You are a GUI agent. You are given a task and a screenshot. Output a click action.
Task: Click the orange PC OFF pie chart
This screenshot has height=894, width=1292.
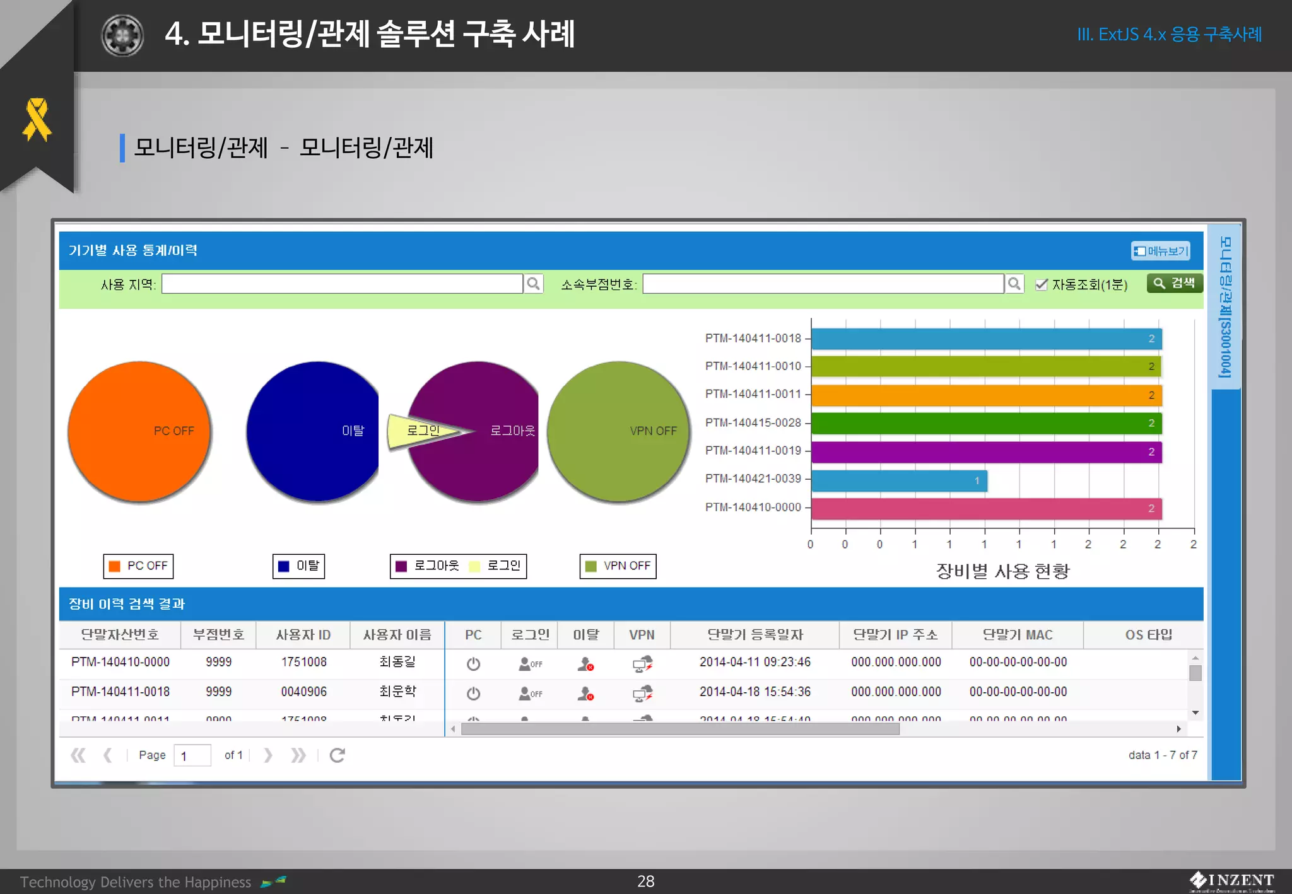(139, 431)
